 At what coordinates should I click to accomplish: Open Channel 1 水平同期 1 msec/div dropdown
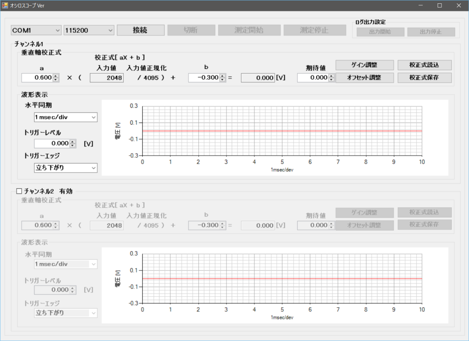(x=66, y=117)
